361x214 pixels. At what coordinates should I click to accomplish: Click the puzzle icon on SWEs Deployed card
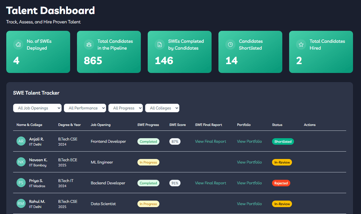tap(18, 45)
